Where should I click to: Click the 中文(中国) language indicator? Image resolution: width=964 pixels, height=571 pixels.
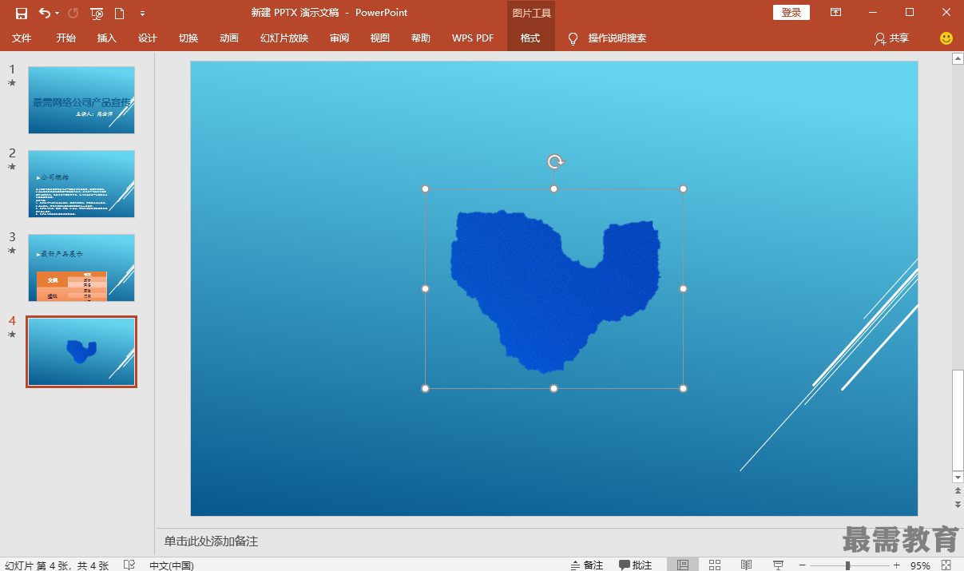click(x=171, y=565)
